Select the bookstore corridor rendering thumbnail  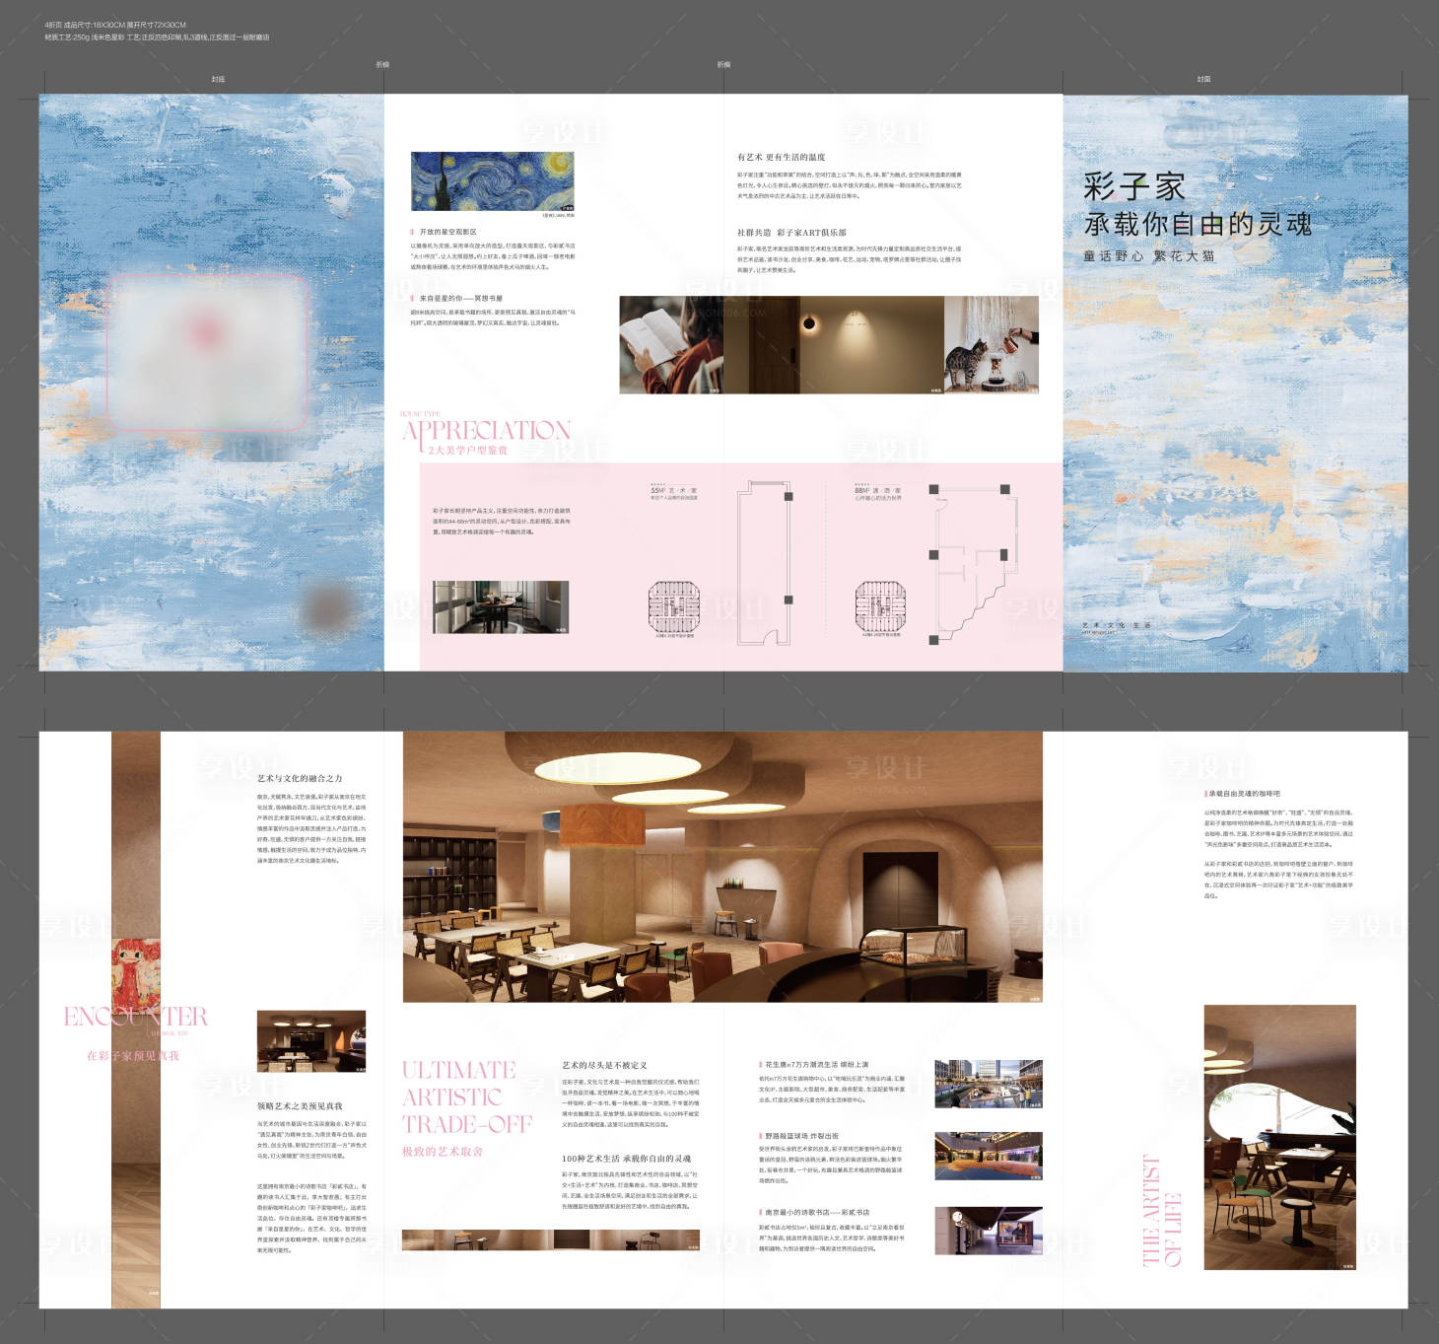coord(989,1231)
